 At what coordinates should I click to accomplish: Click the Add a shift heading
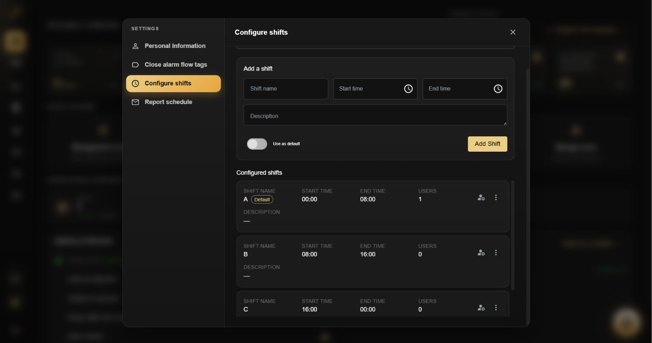tap(258, 68)
